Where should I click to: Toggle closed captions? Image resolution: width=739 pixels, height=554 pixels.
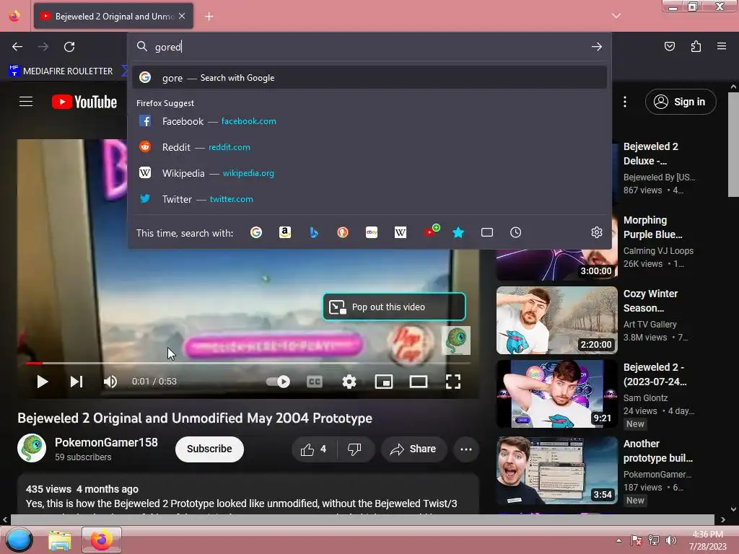click(315, 382)
